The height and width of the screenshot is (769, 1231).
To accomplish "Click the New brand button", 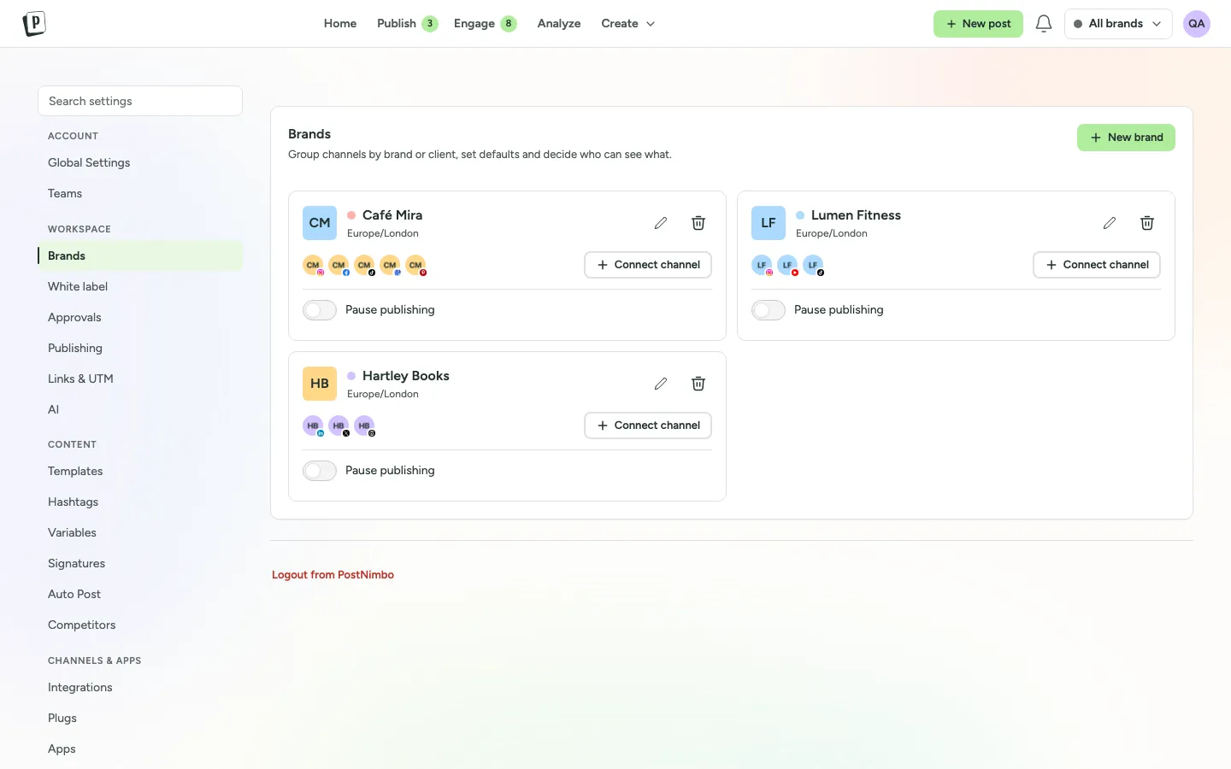I will [1126, 138].
